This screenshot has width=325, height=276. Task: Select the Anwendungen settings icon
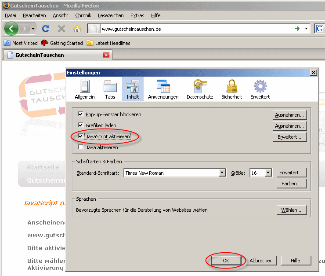pyautogui.click(x=163, y=89)
